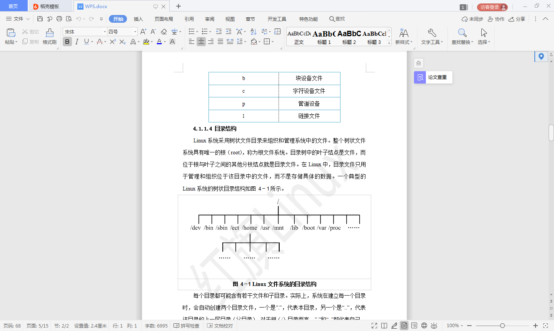554x331 pixels.
Task: Align text right
Action: [x=211, y=42]
